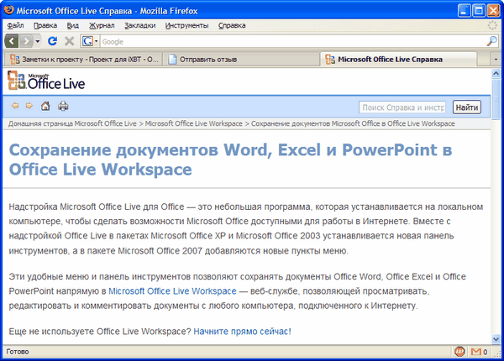The width and height of the screenshot is (504, 361).
Task: Open Домашняя страница Microsoft Office Live breadcrumb
Action: (72, 123)
